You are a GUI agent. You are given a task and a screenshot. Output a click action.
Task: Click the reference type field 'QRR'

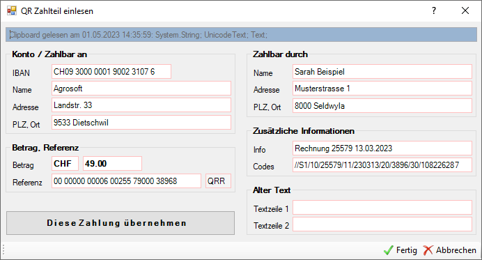point(218,181)
